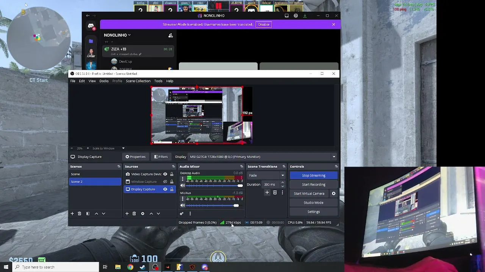Enable Studio Mode button

click(x=314, y=202)
